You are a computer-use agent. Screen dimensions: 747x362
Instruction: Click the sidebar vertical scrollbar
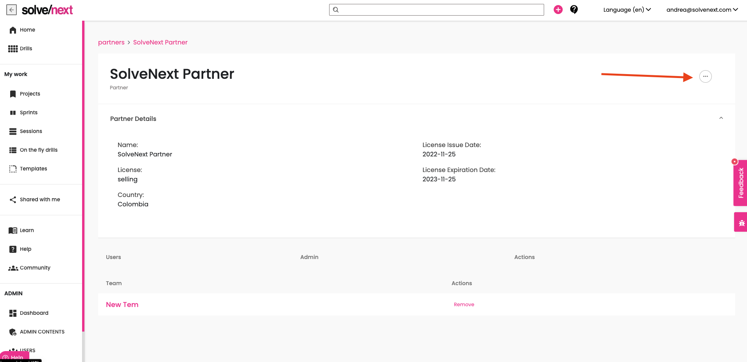click(83, 176)
